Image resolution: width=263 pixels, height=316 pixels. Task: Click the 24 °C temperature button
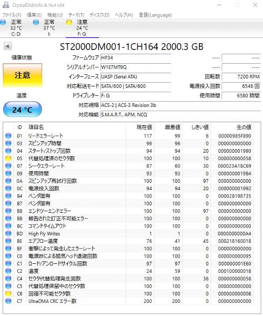click(x=22, y=110)
